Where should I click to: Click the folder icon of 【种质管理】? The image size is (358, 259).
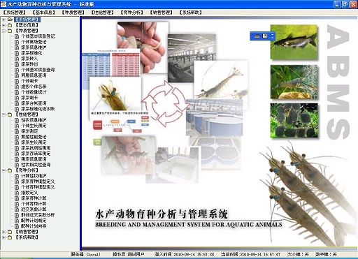tap(10, 31)
